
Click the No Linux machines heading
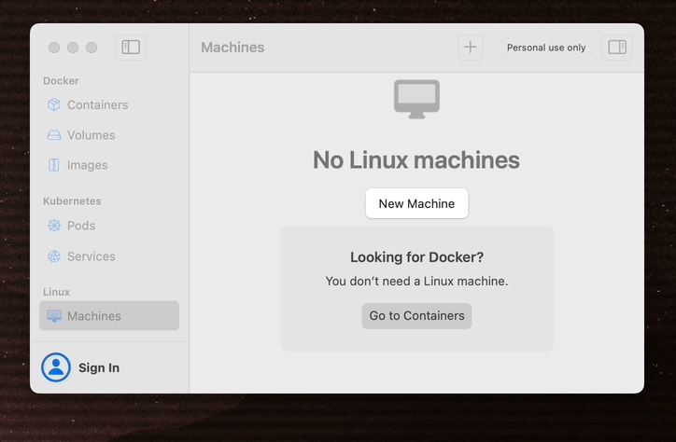pyautogui.click(x=416, y=160)
